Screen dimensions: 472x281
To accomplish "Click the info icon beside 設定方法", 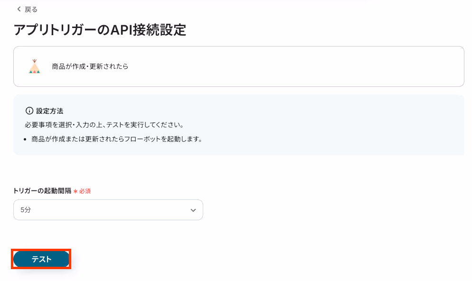I will pos(29,111).
